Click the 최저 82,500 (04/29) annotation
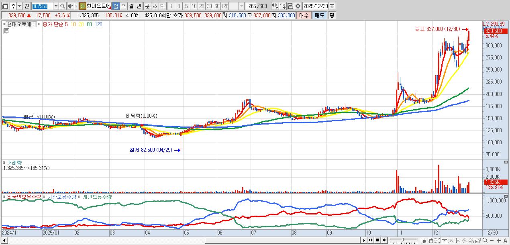The image size is (510, 245). (x=151, y=150)
